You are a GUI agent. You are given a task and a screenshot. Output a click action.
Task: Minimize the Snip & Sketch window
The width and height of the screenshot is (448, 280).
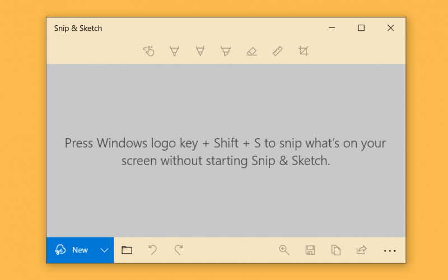(x=332, y=27)
